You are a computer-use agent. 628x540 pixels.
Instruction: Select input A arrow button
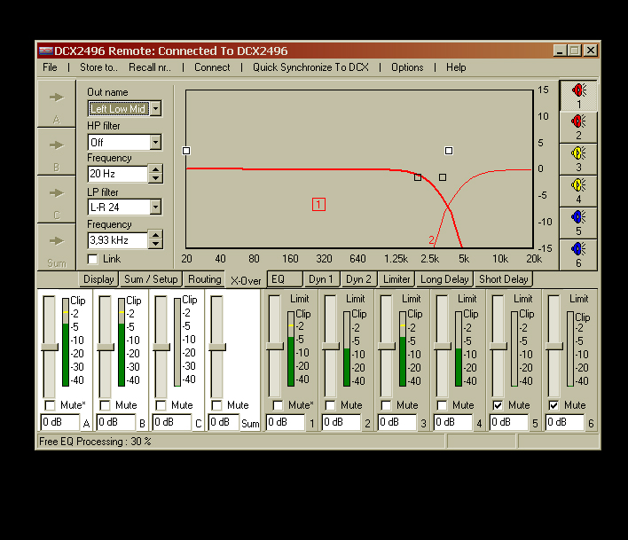pyautogui.click(x=57, y=104)
